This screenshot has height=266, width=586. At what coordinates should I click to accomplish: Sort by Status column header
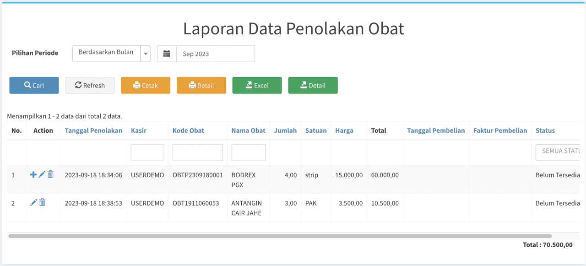click(x=545, y=130)
